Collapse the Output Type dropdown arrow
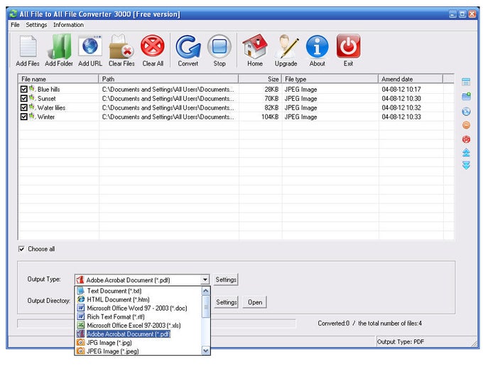The height and width of the screenshot is (367, 483). click(x=205, y=280)
